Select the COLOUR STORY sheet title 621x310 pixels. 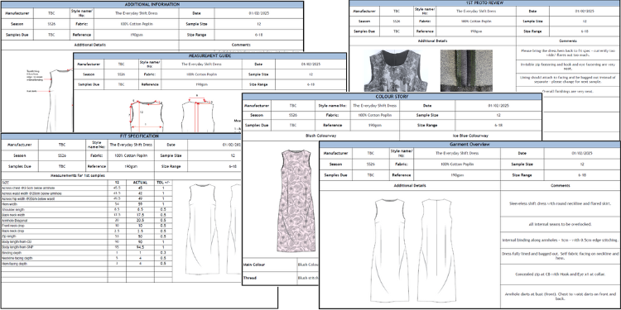click(392, 97)
